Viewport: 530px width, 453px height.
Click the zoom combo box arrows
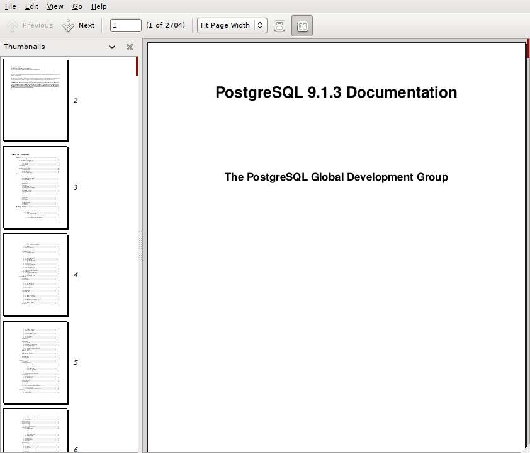(x=260, y=25)
